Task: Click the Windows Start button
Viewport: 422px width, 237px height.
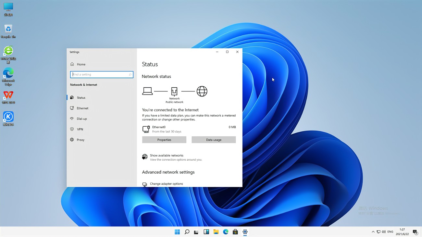Action: (177, 232)
